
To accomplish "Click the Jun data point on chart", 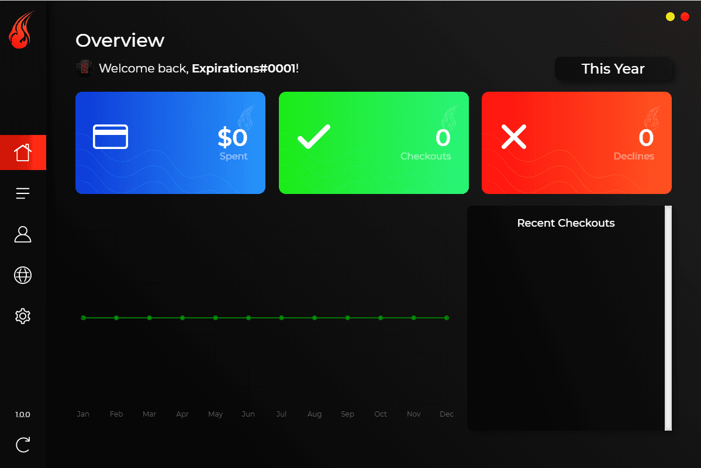I will click(248, 318).
